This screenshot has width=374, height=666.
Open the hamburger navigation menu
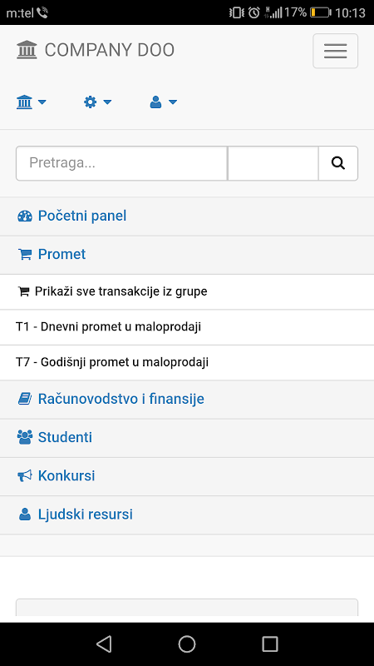click(x=336, y=51)
